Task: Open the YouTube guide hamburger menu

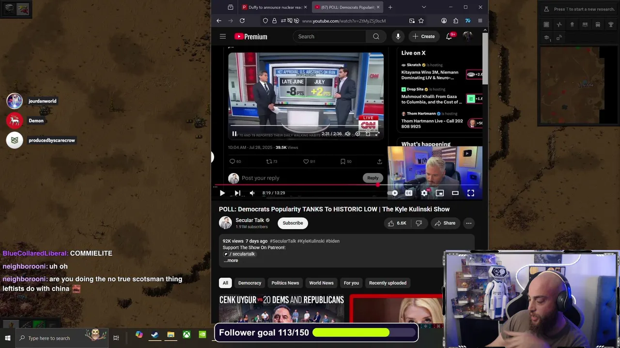Action: tap(223, 36)
